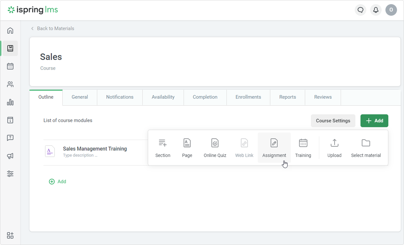Select Training from the Add menu

[303, 148]
